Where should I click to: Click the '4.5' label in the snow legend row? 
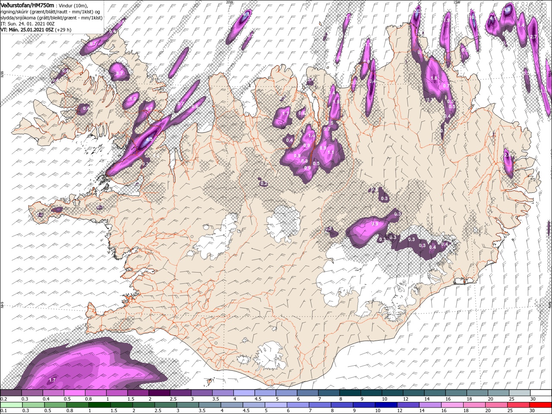[258, 399]
